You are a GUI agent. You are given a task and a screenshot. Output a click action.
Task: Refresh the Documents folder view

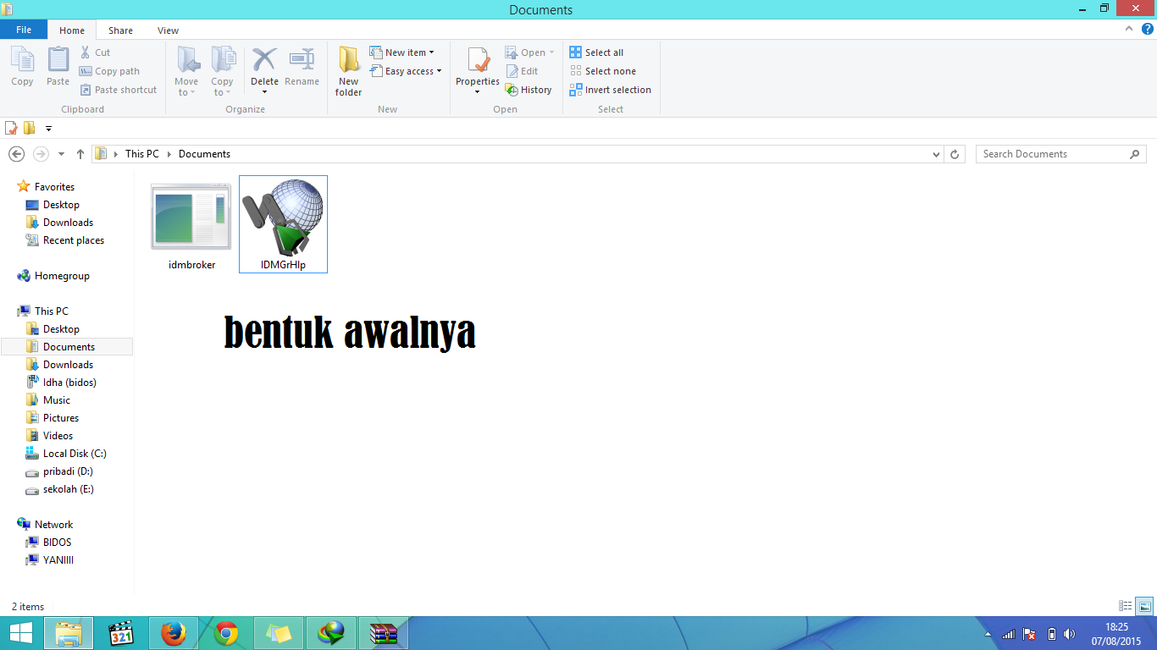[x=955, y=155]
